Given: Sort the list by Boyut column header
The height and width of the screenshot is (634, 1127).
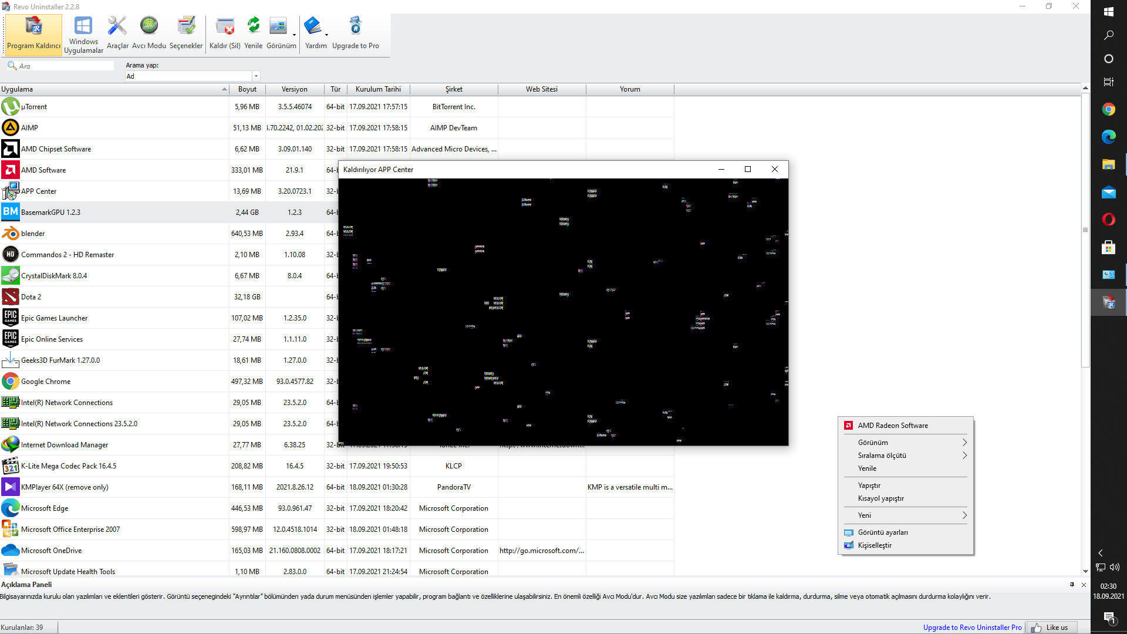Looking at the screenshot, I should pyautogui.click(x=247, y=89).
